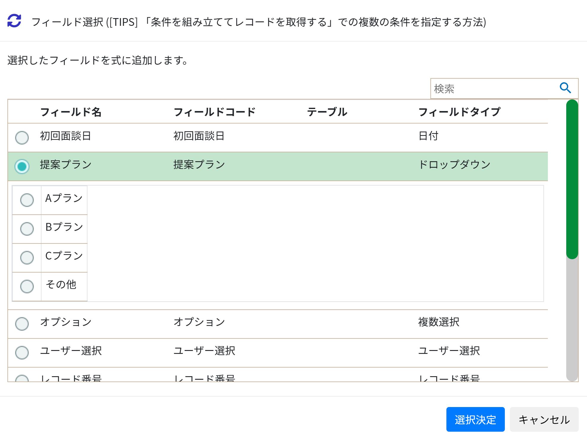Click the 選択決定 confirm button

tap(475, 419)
